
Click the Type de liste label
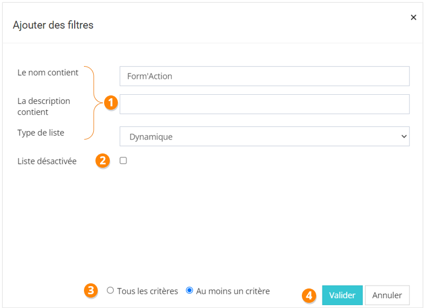click(x=41, y=133)
